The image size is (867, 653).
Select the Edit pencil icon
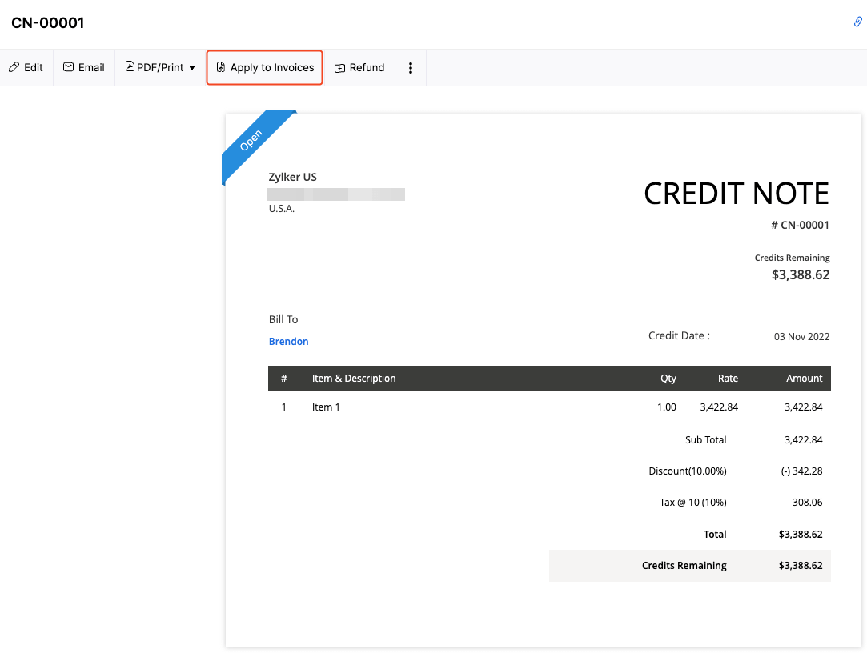point(13,67)
